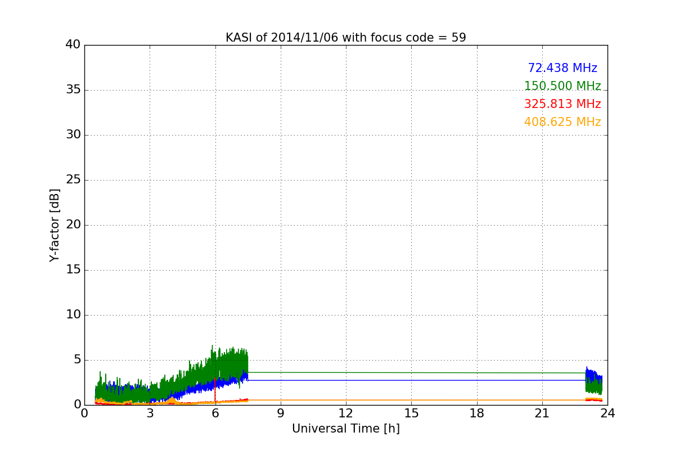The image size is (675, 450).
Task: Click the x-axis tick label 12
Action: (x=346, y=413)
